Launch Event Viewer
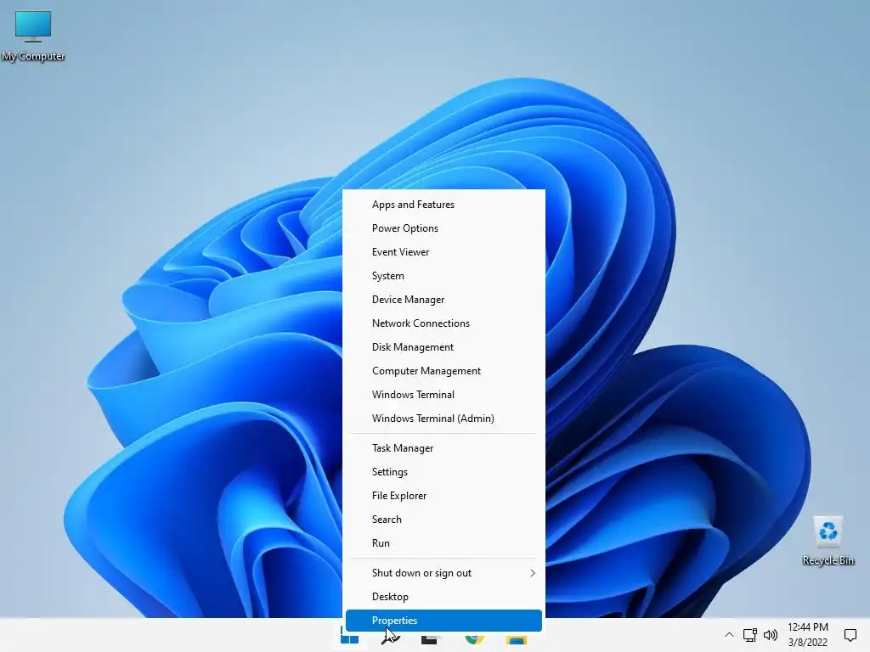Image resolution: width=870 pixels, height=652 pixels. (x=443, y=252)
